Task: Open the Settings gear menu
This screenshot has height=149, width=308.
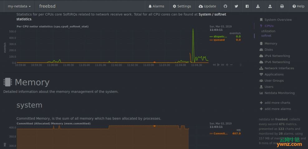Action: (x=182, y=6)
